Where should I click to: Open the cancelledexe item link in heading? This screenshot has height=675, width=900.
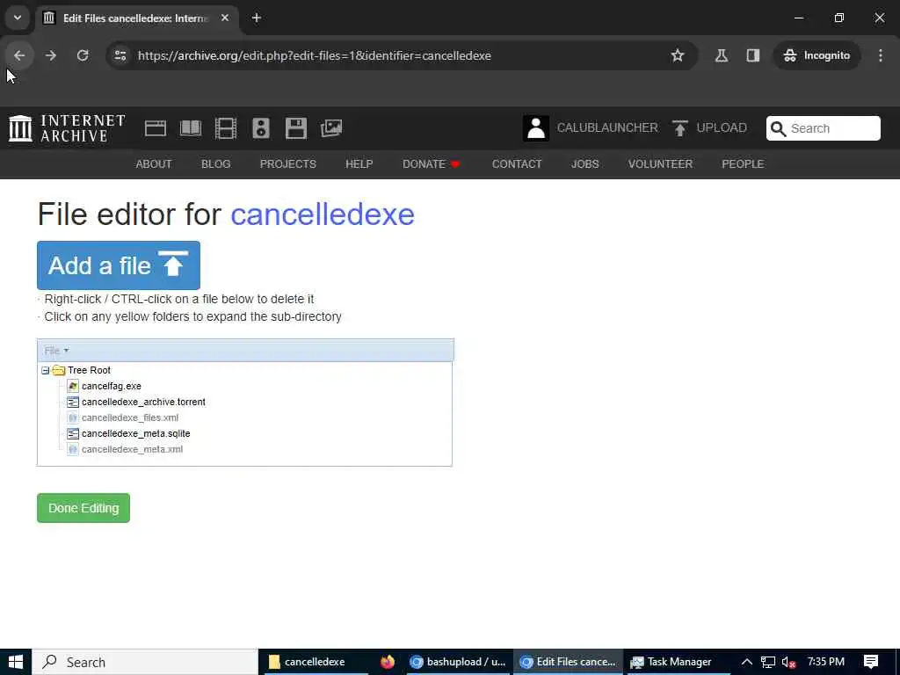tap(323, 214)
